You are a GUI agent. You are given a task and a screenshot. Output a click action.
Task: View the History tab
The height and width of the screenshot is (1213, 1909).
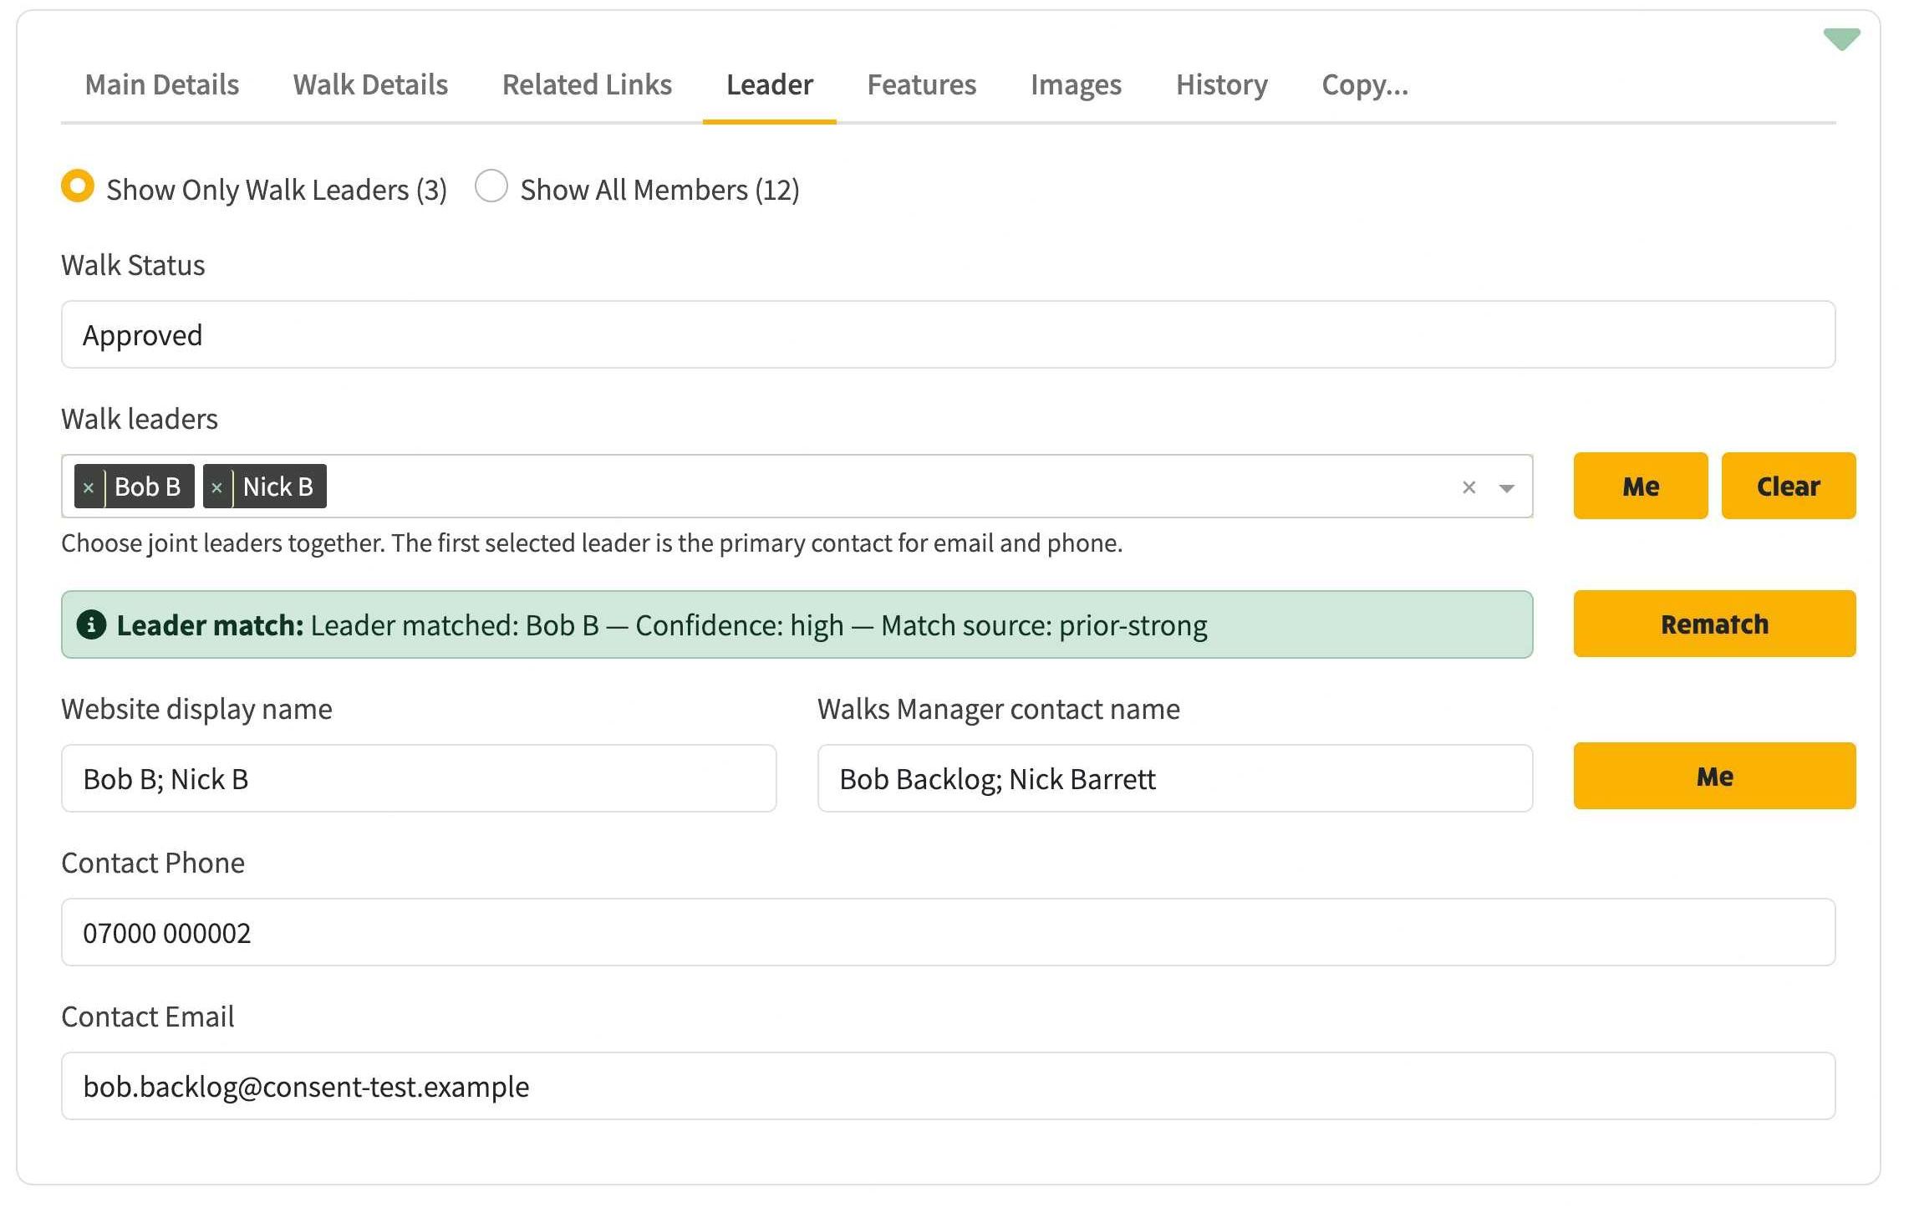tap(1221, 84)
